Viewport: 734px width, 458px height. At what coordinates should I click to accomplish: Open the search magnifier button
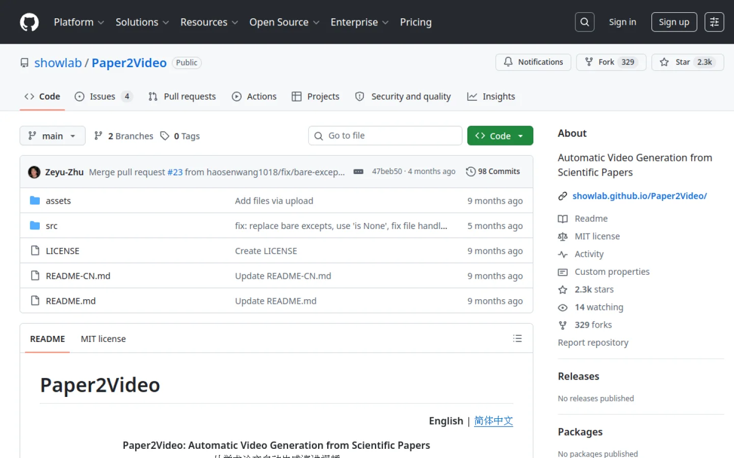585,22
